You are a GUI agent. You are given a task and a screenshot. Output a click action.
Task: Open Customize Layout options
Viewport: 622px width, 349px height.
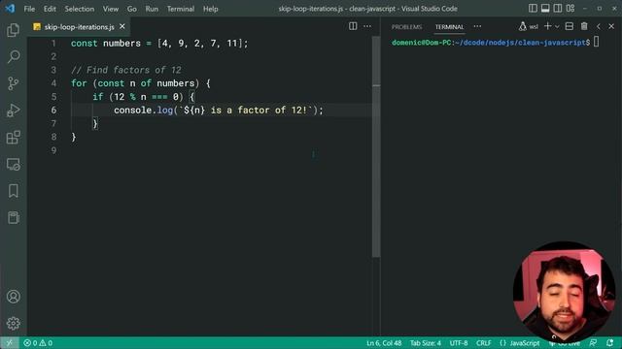pos(570,9)
